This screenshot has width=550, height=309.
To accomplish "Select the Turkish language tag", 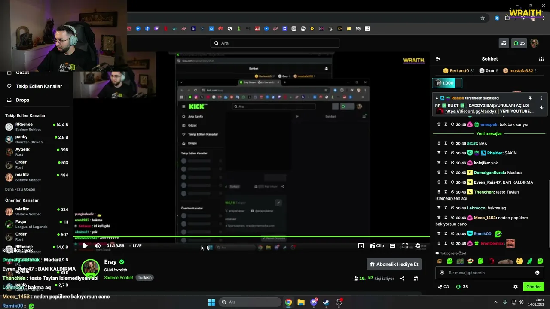I will 144,278.
